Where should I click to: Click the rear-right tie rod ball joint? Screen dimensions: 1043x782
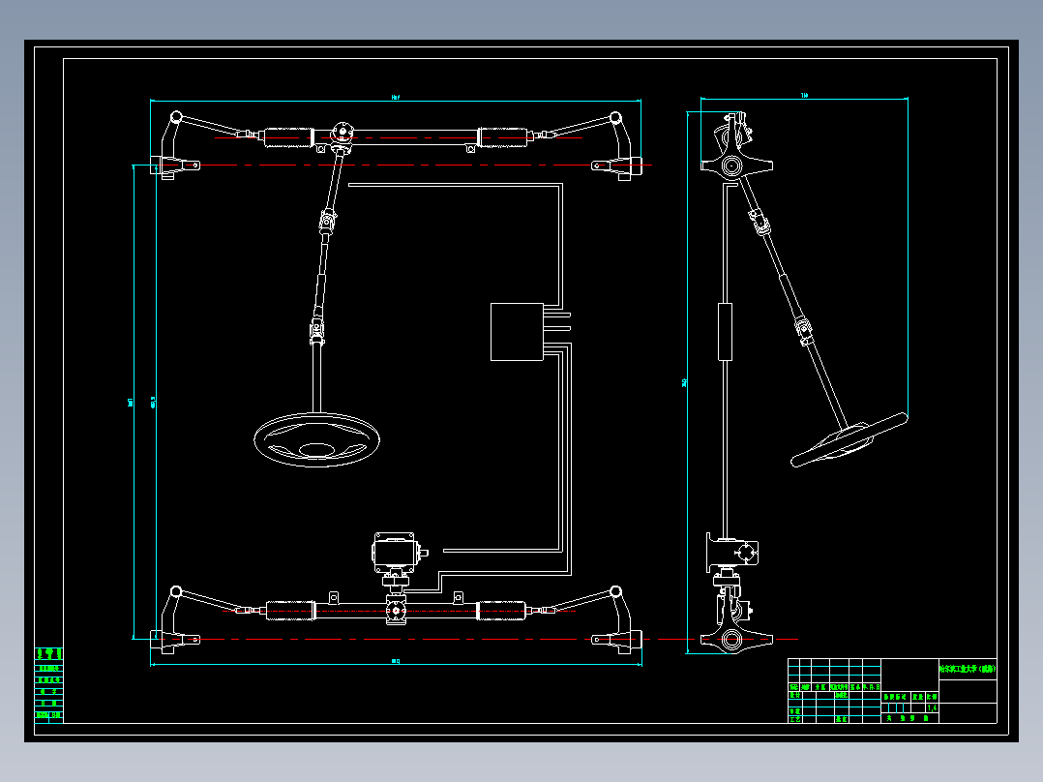[616, 591]
